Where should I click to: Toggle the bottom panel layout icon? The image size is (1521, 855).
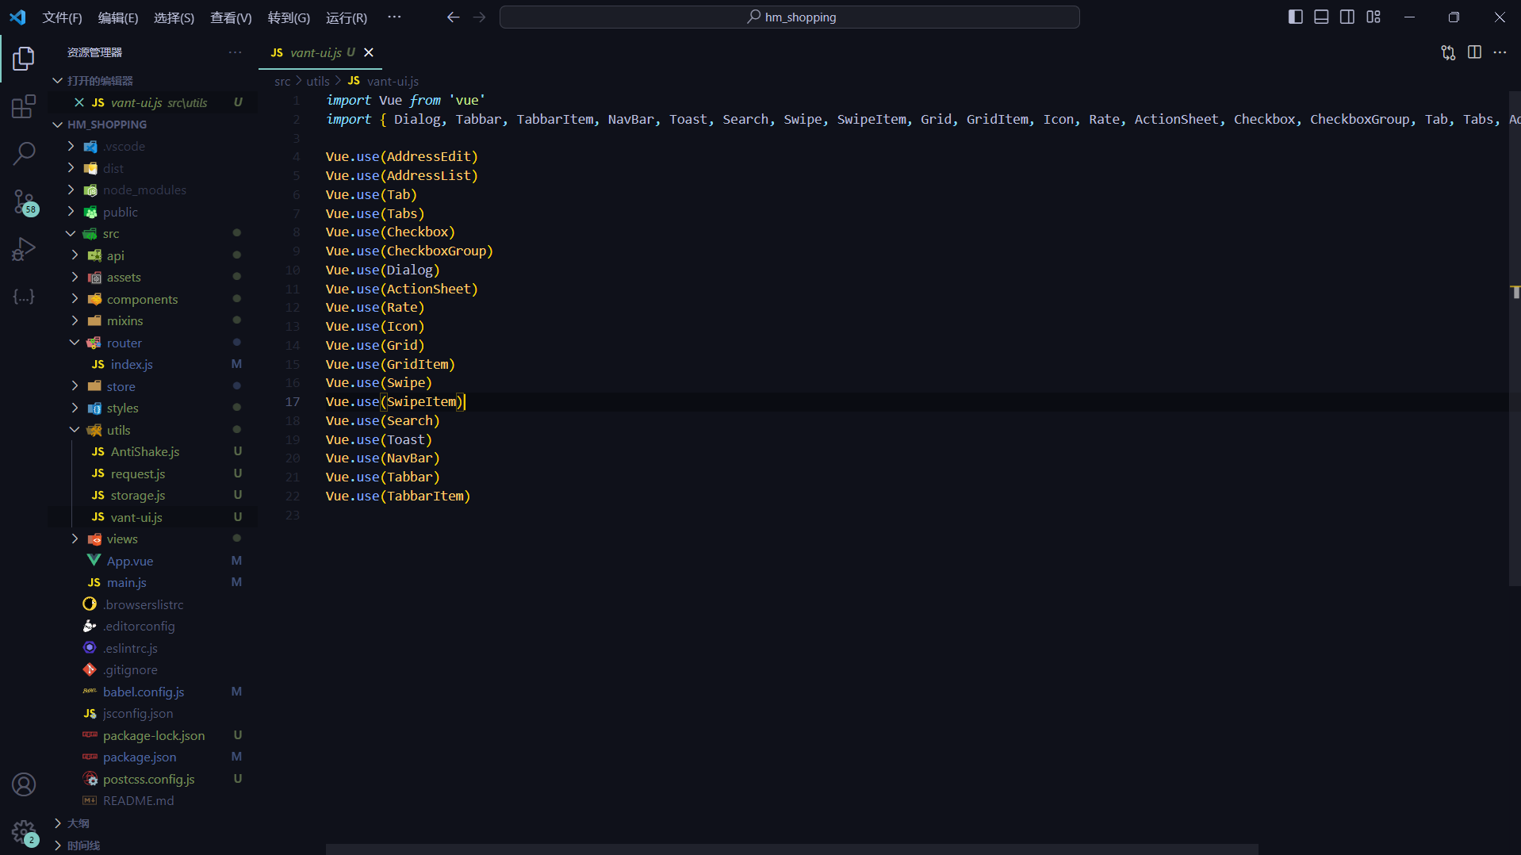1321,17
